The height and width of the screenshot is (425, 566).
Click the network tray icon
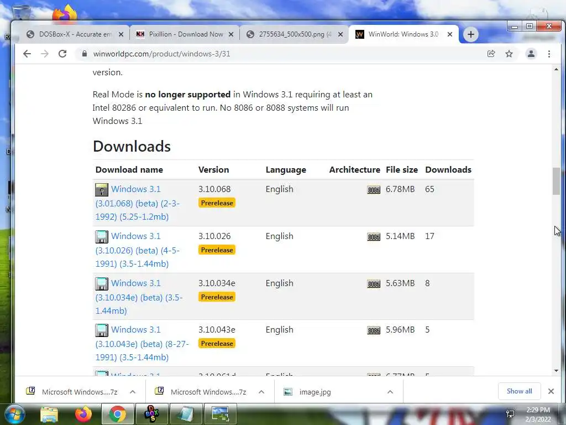[x=510, y=414]
